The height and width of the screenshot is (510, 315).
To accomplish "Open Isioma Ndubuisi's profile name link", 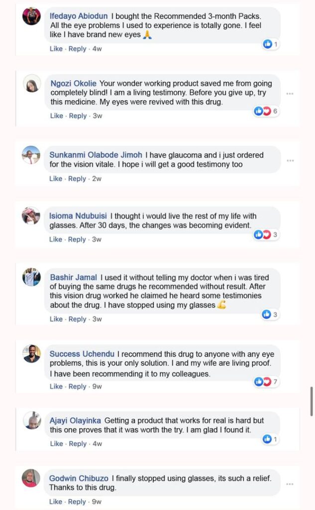I will (x=77, y=216).
